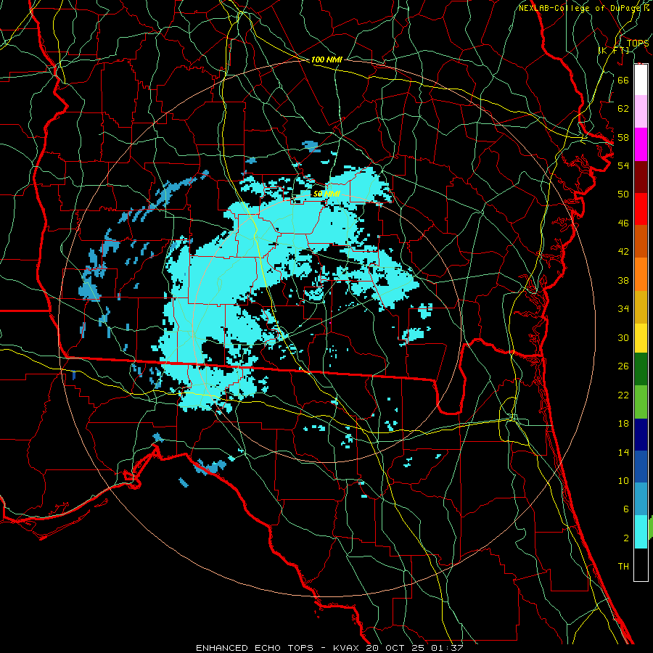Click the '26' legend value label
The image size is (653, 653).
point(623,366)
